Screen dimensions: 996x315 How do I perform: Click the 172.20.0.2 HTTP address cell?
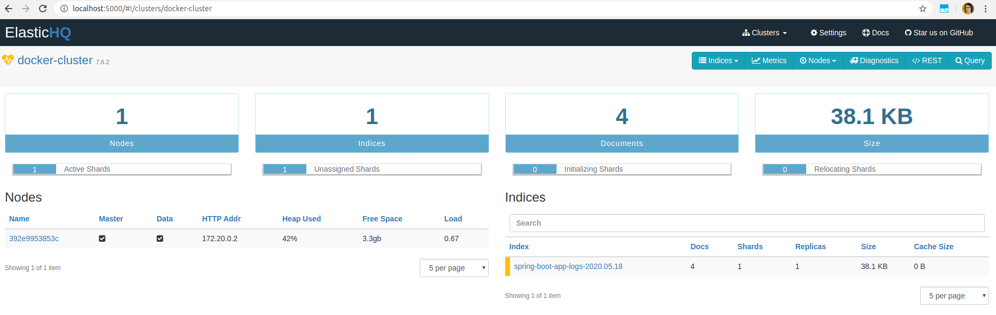220,239
